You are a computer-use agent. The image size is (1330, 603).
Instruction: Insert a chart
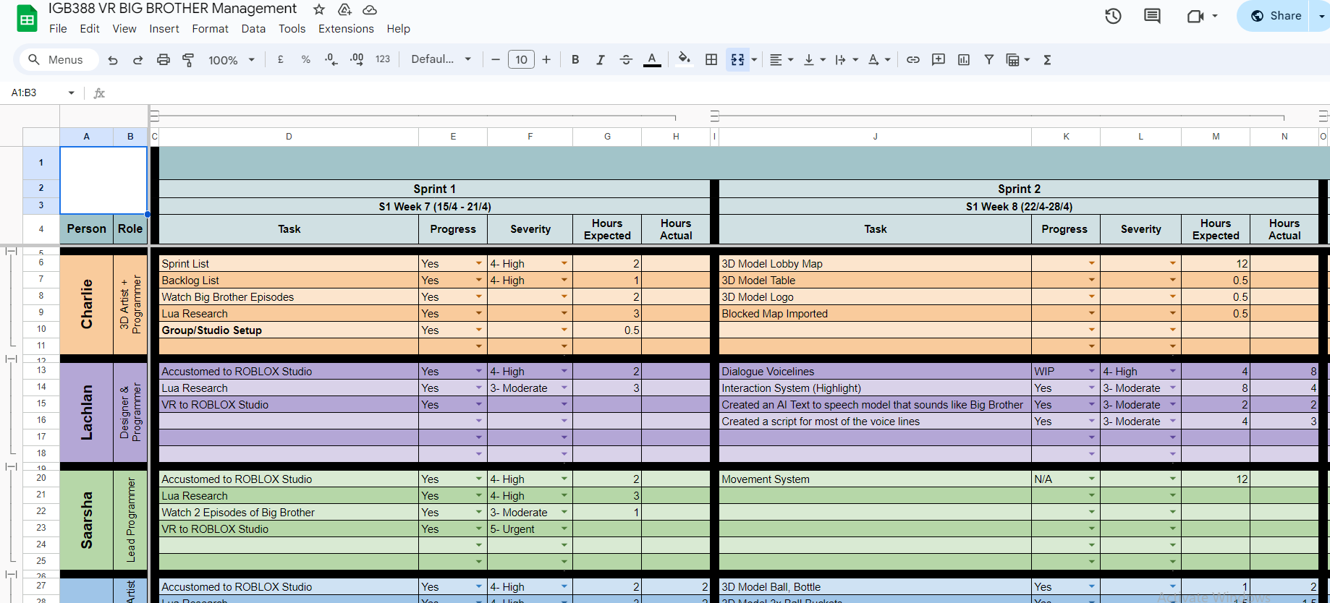click(964, 60)
